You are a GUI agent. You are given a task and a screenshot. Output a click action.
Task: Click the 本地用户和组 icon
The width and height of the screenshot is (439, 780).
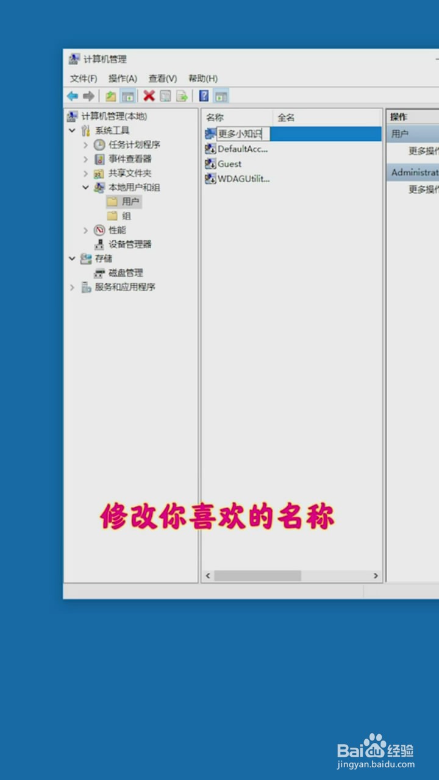click(x=99, y=188)
